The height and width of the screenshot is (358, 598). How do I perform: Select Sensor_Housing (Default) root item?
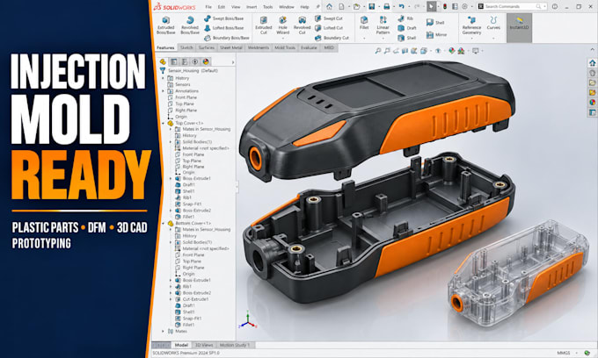[x=193, y=70]
